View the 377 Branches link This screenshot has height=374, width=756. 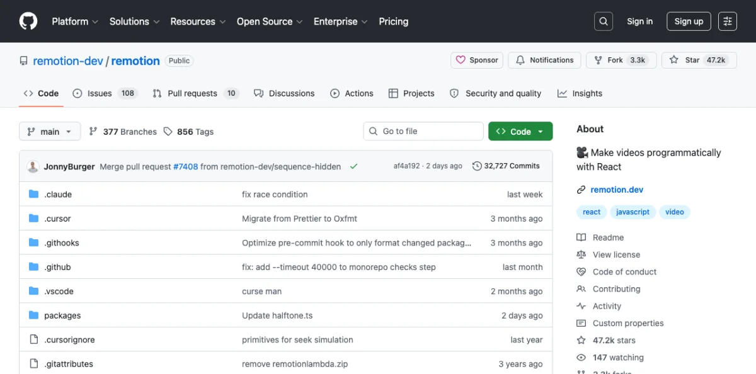point(123,132)
